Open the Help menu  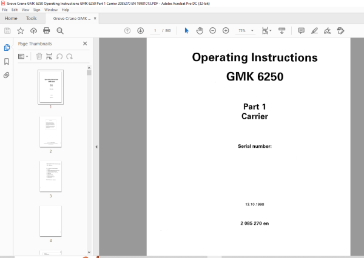[x=66, y=10]
